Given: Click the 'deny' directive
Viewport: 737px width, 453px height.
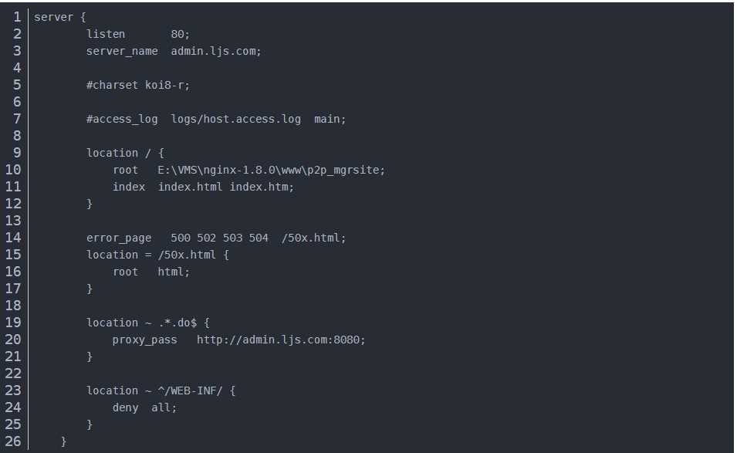Looking at the screenshot, I should [x=125, y=407].
